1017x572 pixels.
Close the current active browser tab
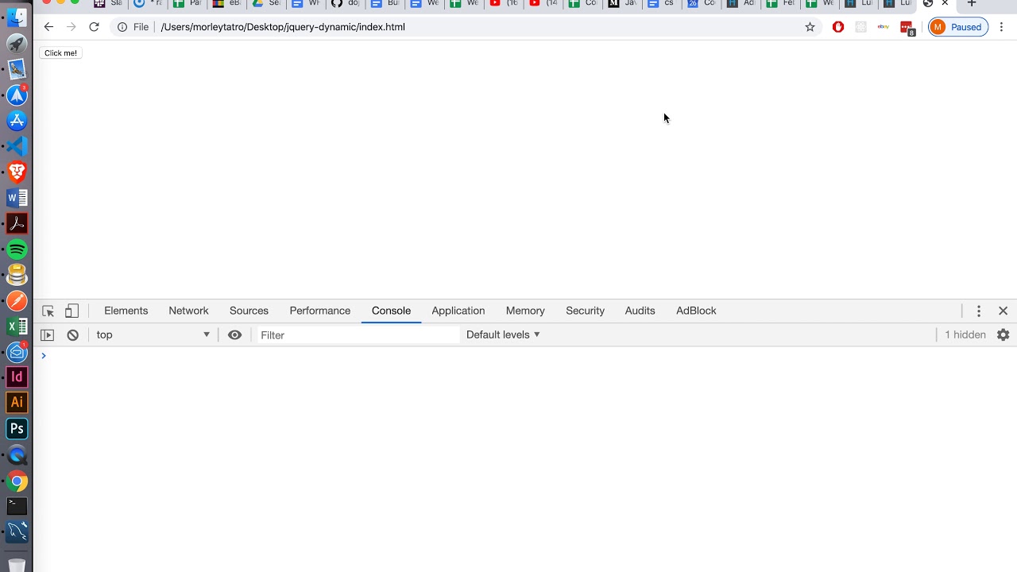(945, 4)
